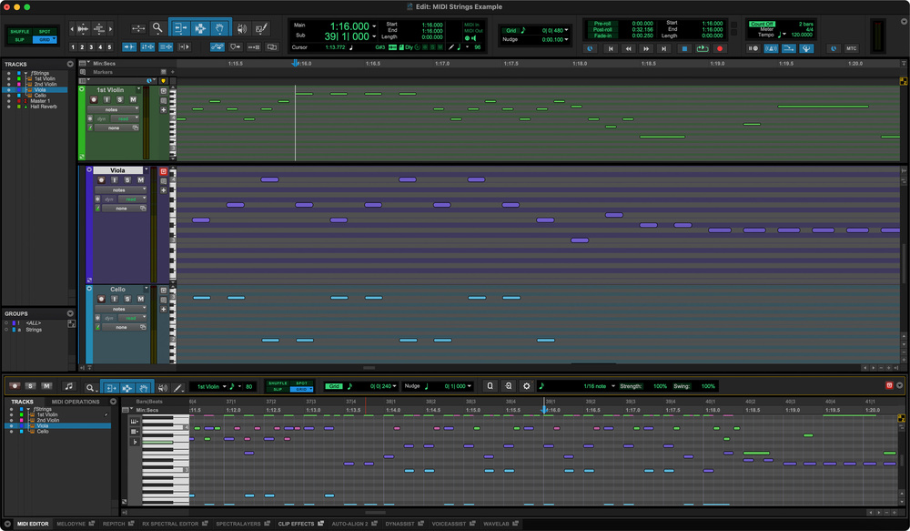Viewport: 910px width, 531px height.
Task: Select the Zoomer tool in the Edit toolbar
Action: (x=157, y=27)
